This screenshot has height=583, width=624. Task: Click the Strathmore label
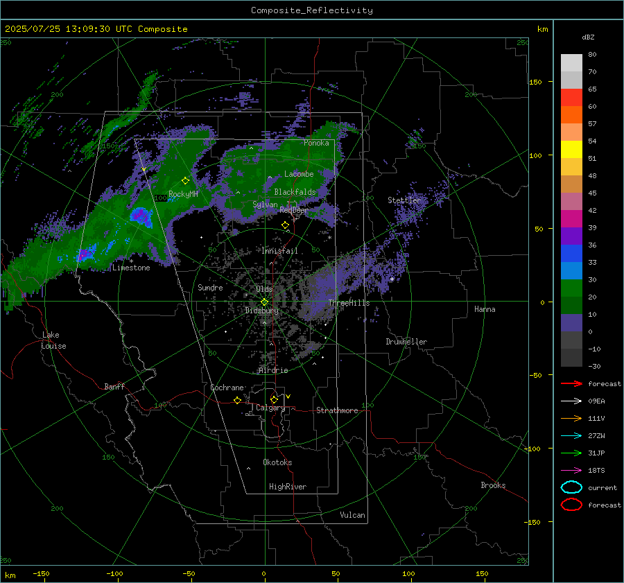pyautogui.click(x=337, y=410)
